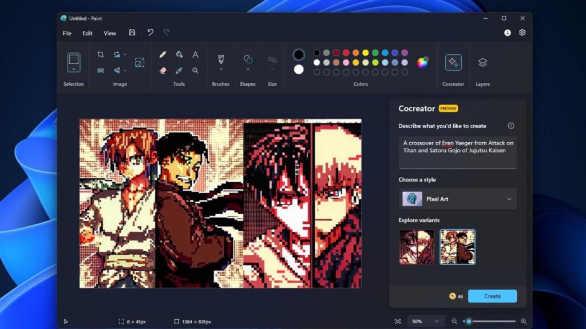The height and width of the screenshot is (329, 586).
Task: Click the PREVIEW badge next to Cocreator
Action: pos(448,109)
